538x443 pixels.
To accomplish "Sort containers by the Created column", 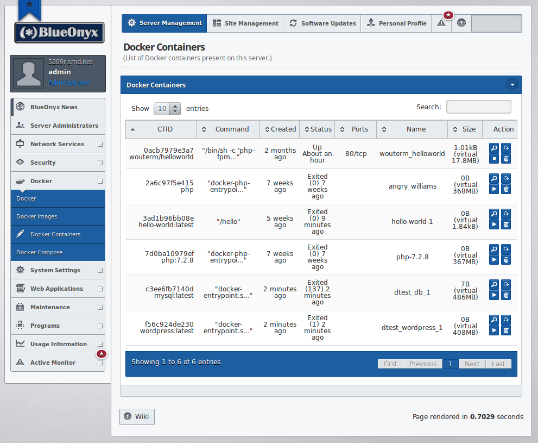I will [280, 129].
